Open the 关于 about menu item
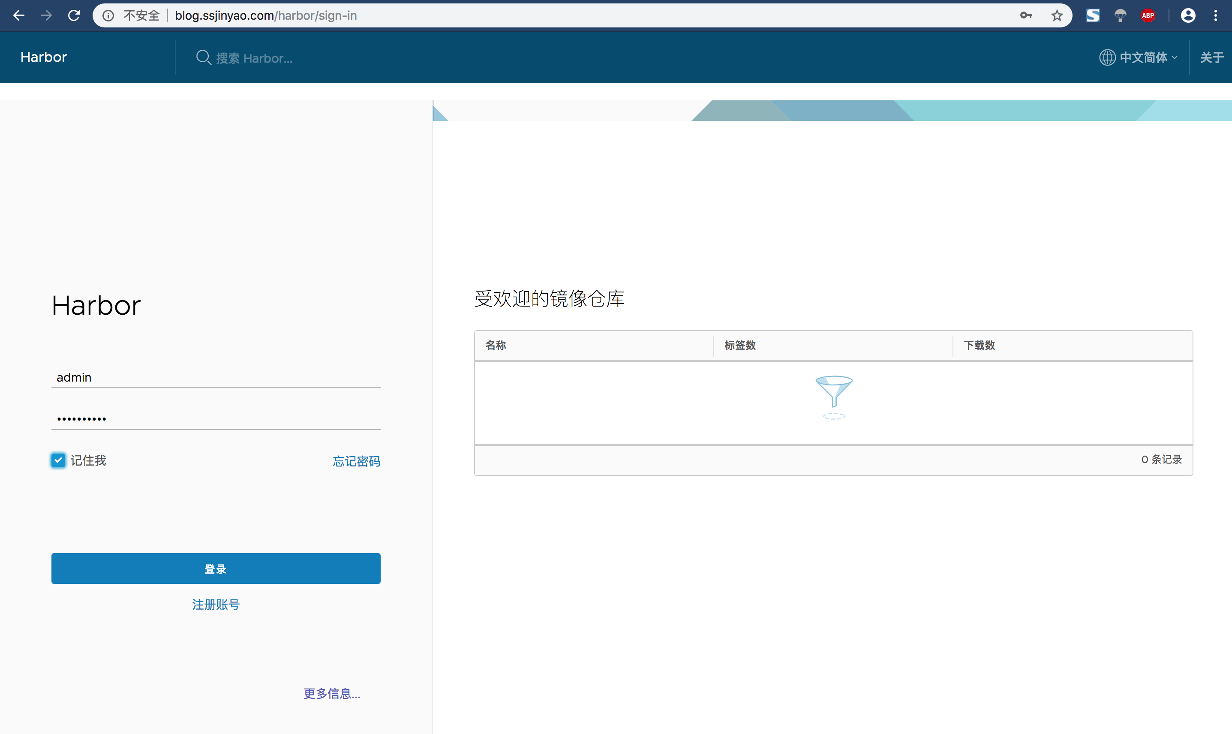 tap(1212, 57)
